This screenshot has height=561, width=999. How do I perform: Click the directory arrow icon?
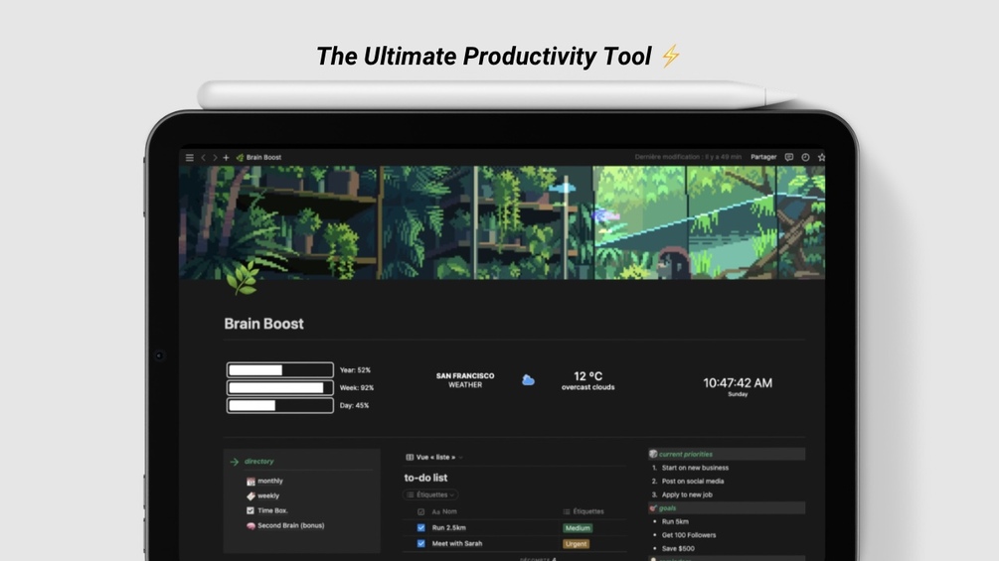click(x=235, y=461)
